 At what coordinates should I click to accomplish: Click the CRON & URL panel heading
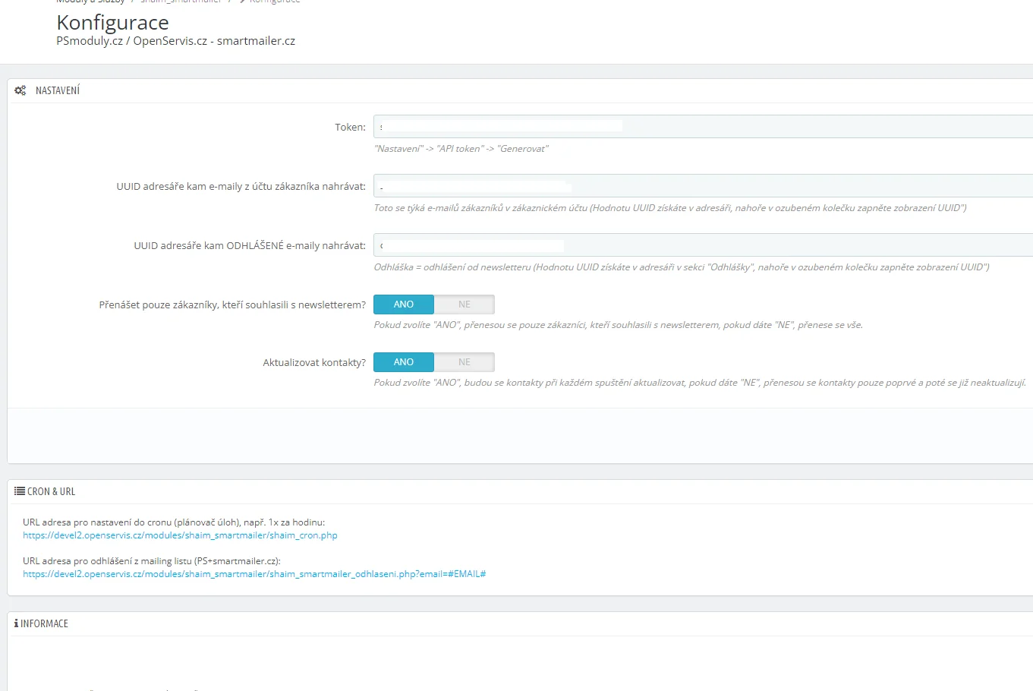click(52, 491)
